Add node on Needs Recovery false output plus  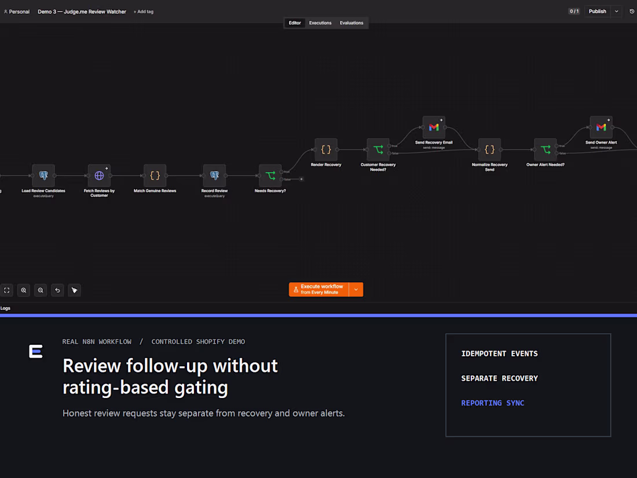click(x=302, y=179)
